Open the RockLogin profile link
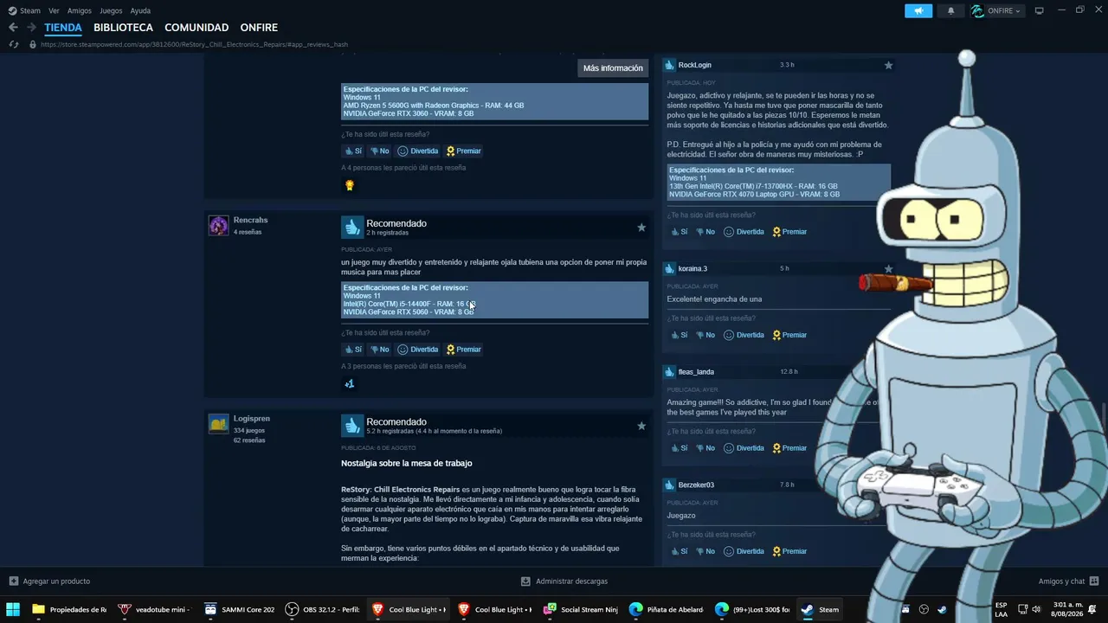 tap(695, 65)
